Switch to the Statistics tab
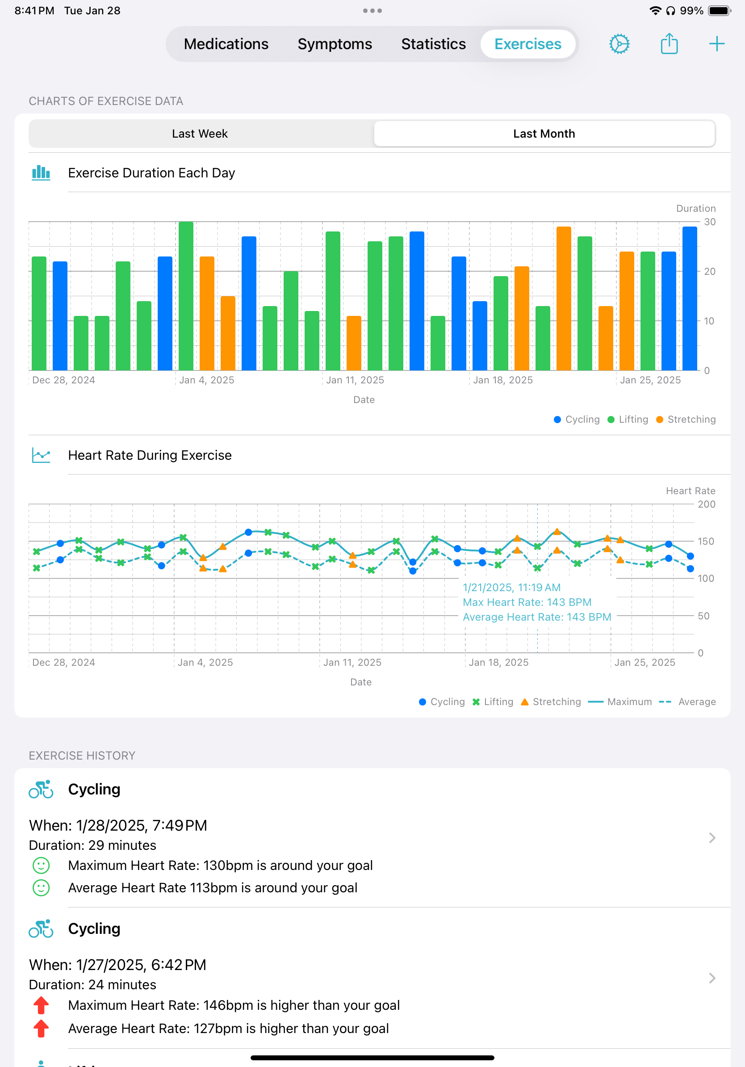This screenshot has width=745, height=1067. click(x=433, y=44)
